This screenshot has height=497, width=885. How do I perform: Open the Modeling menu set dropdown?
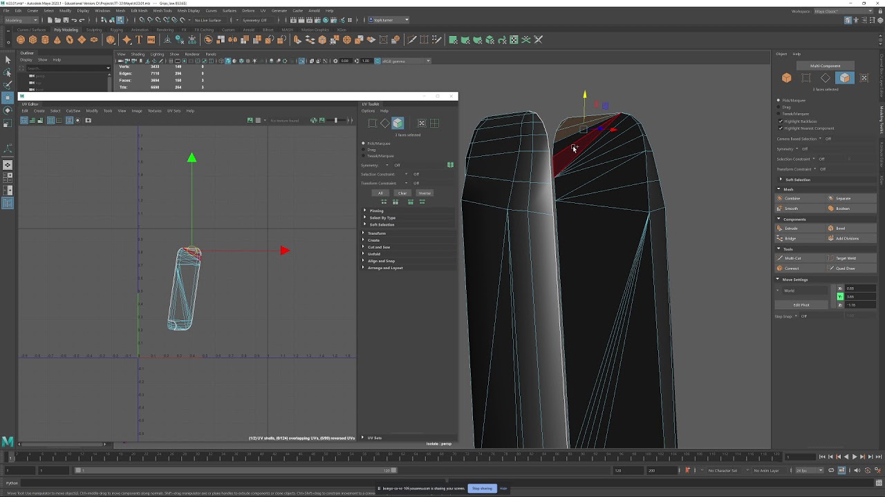(x=22, y=20)
